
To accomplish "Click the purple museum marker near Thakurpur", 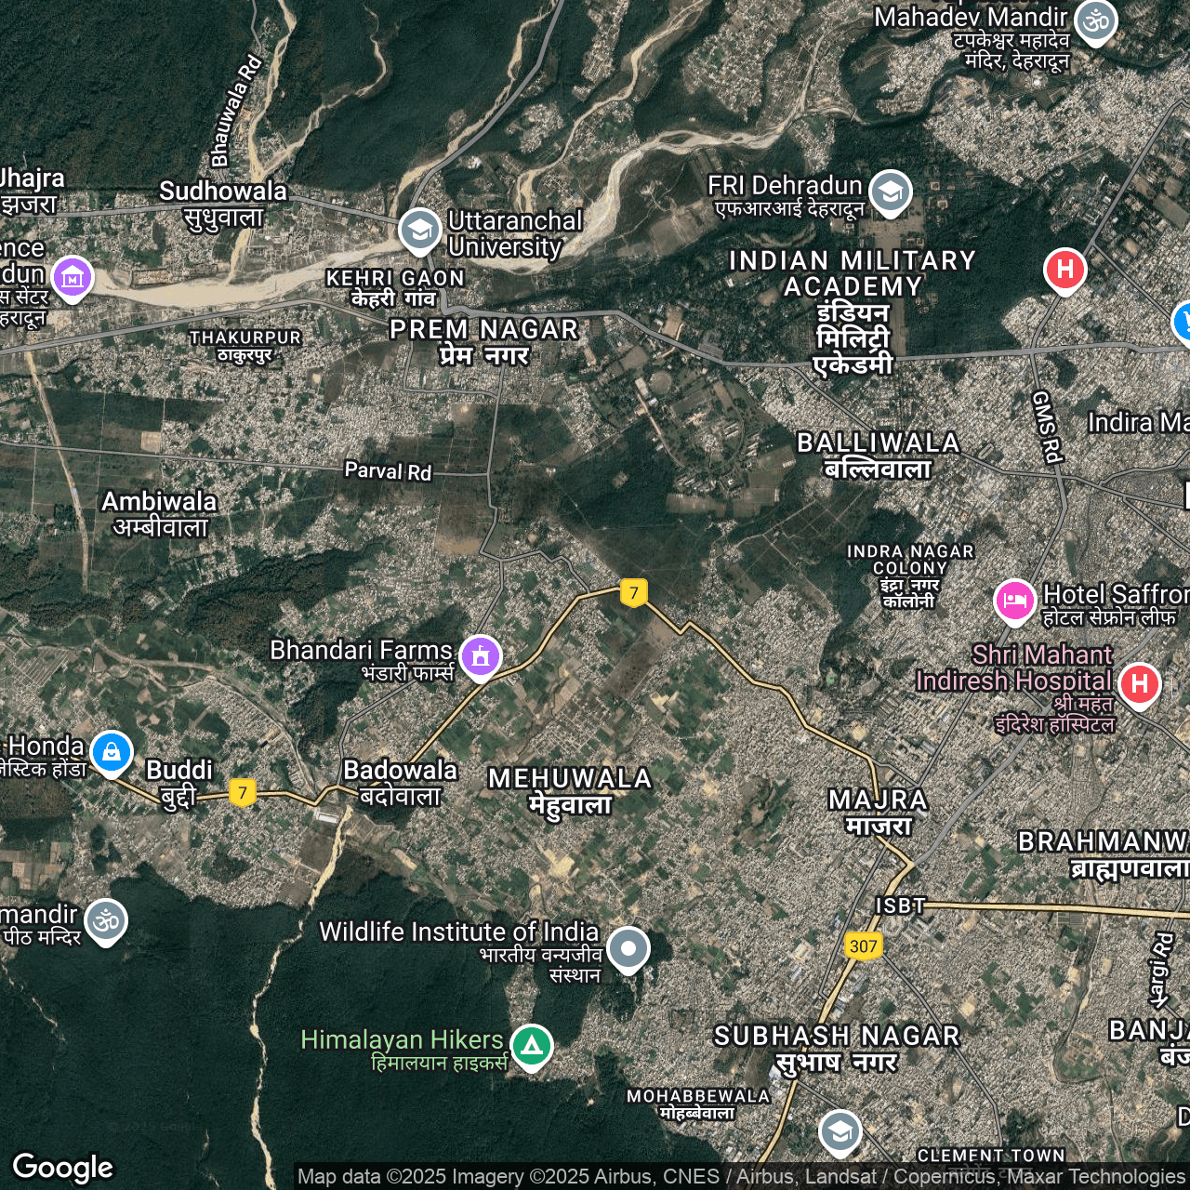I will point(73,277).
